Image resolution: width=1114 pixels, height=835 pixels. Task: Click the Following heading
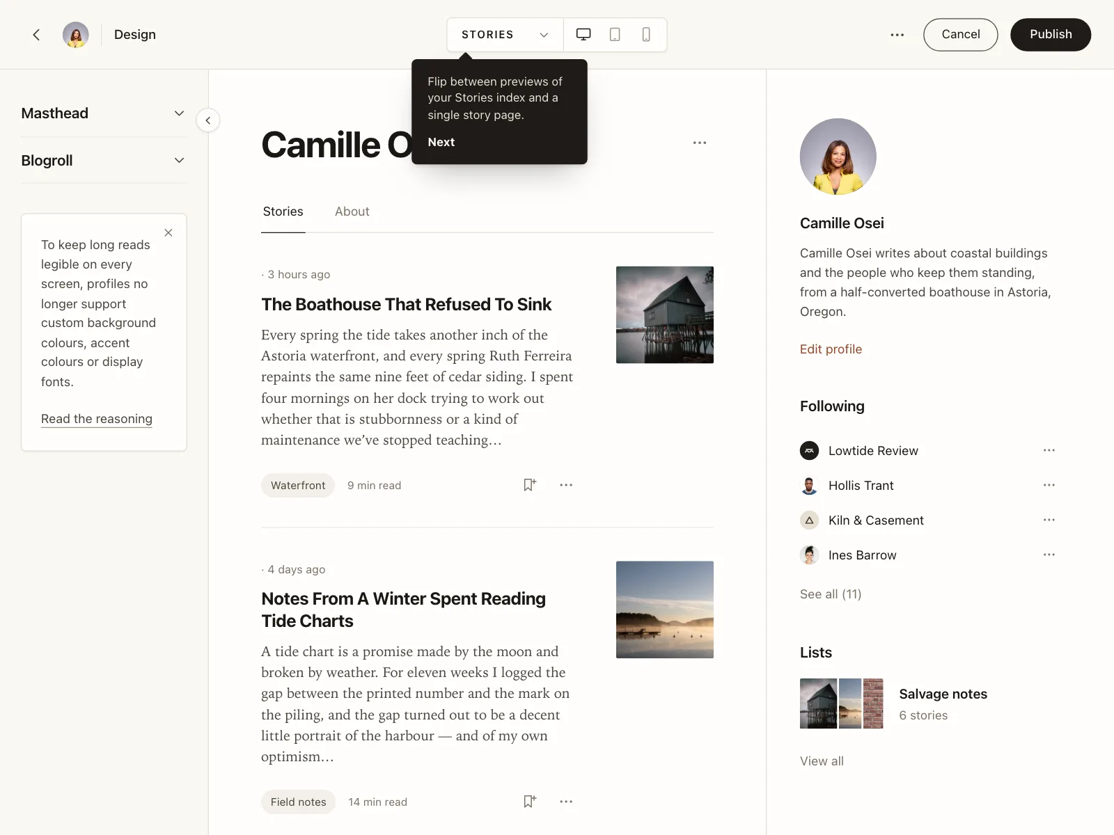(832, 406)
